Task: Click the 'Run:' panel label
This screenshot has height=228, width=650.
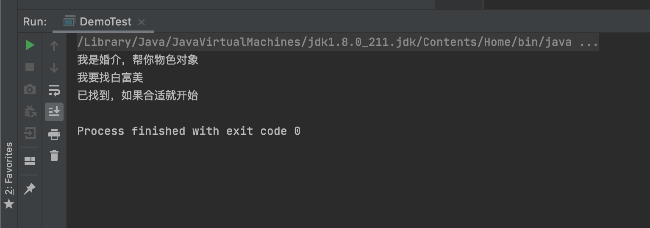Action: point(35,22)
